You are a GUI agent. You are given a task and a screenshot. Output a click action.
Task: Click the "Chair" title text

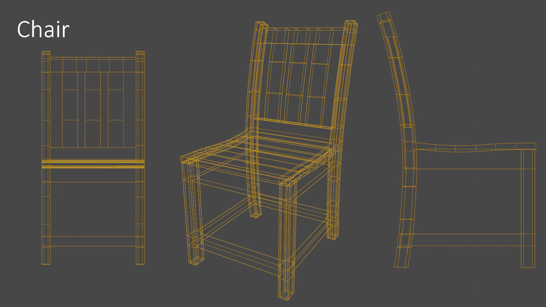click(x=43, y=29)
